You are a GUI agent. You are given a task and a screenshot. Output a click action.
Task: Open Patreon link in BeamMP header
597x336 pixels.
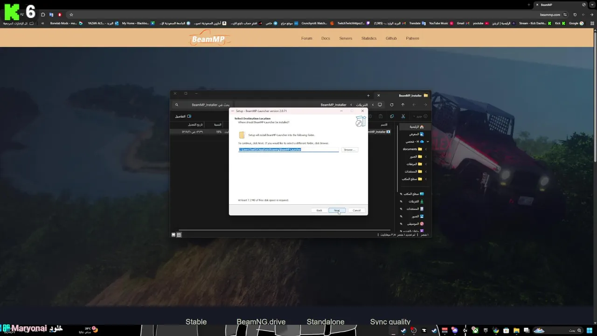click(x=413, y=38)
